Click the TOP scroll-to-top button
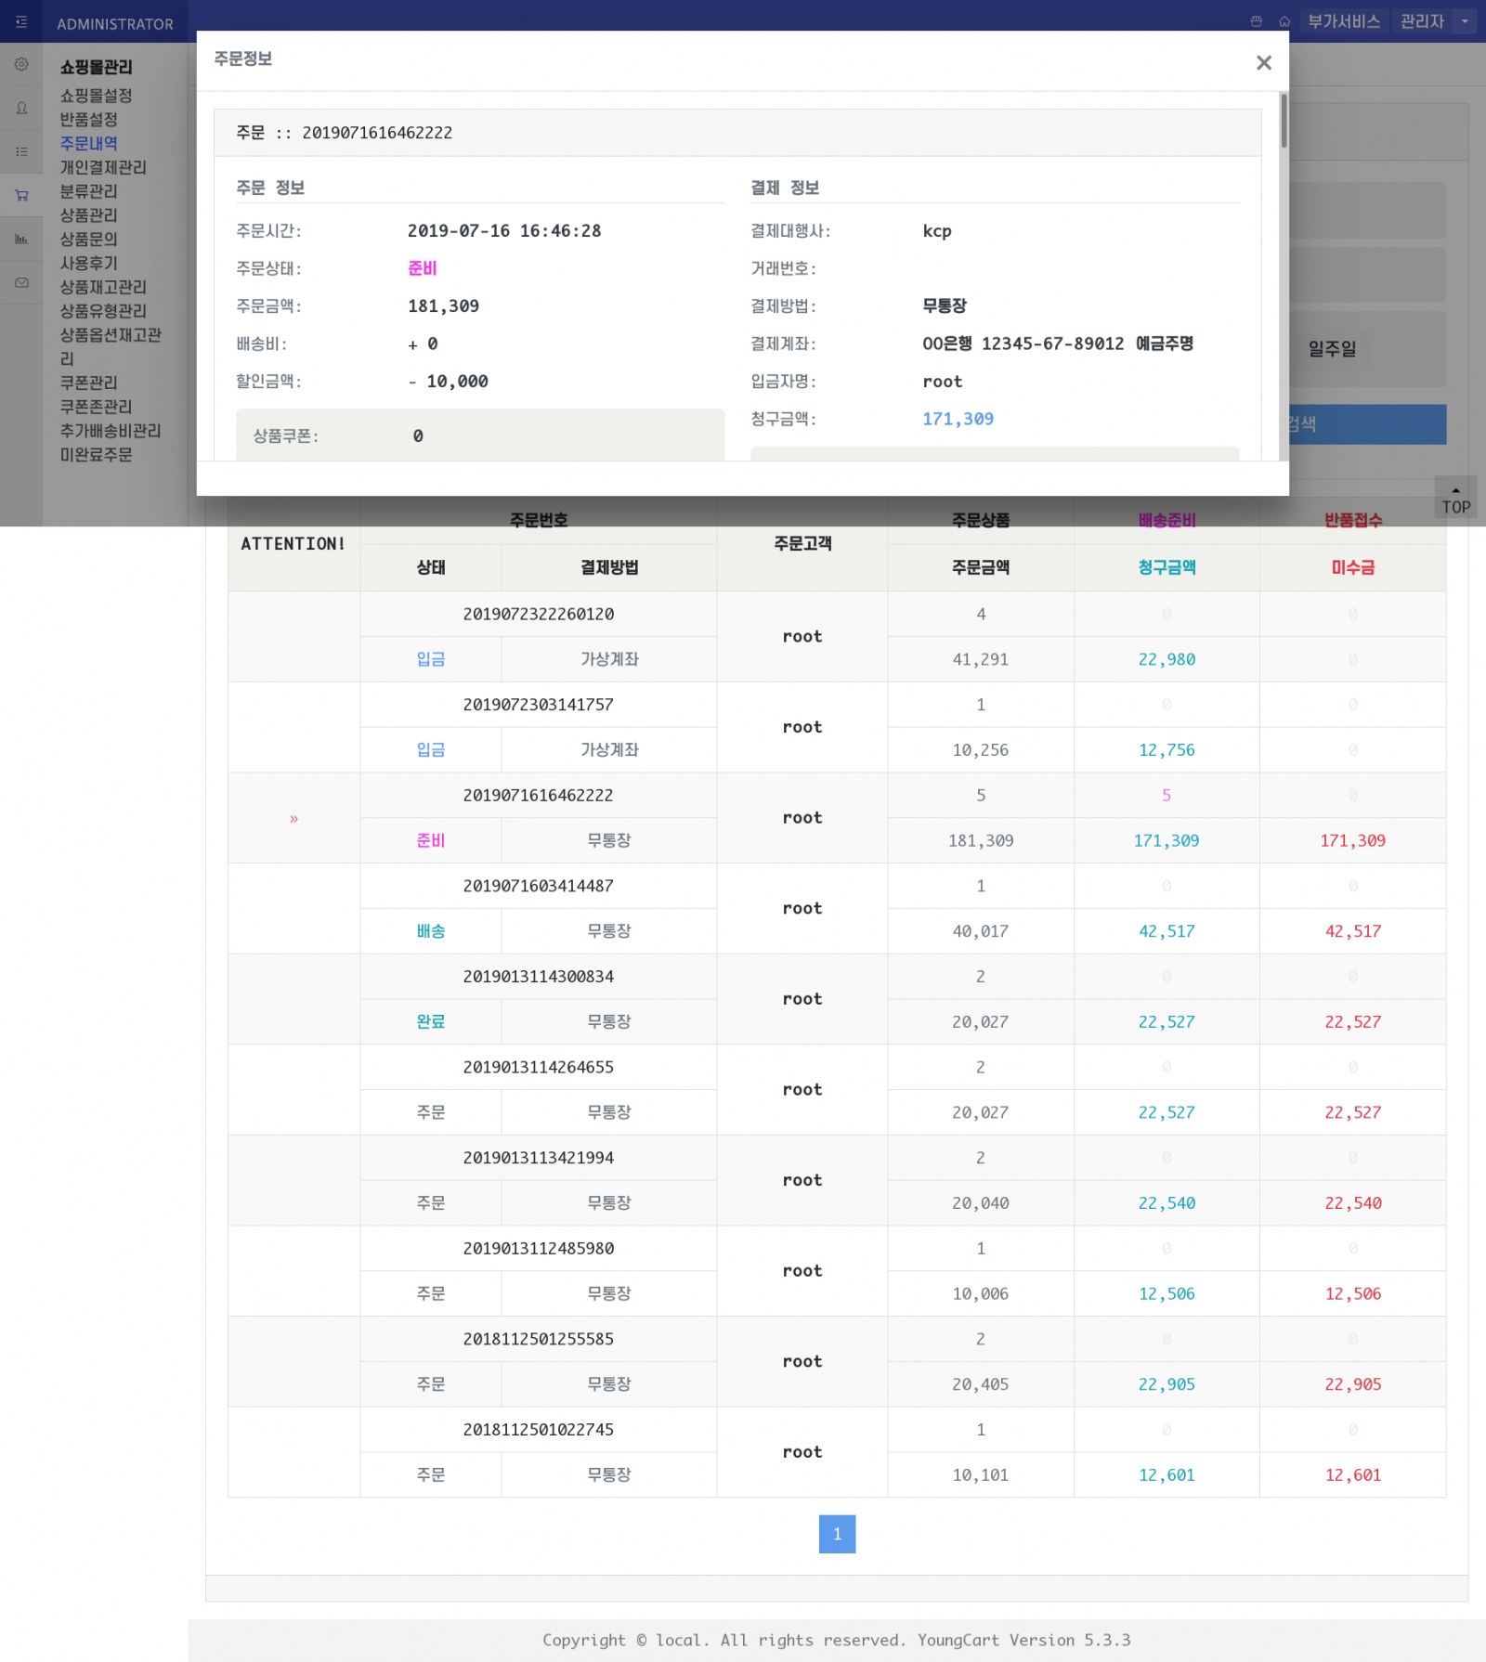 [1455, 501]
